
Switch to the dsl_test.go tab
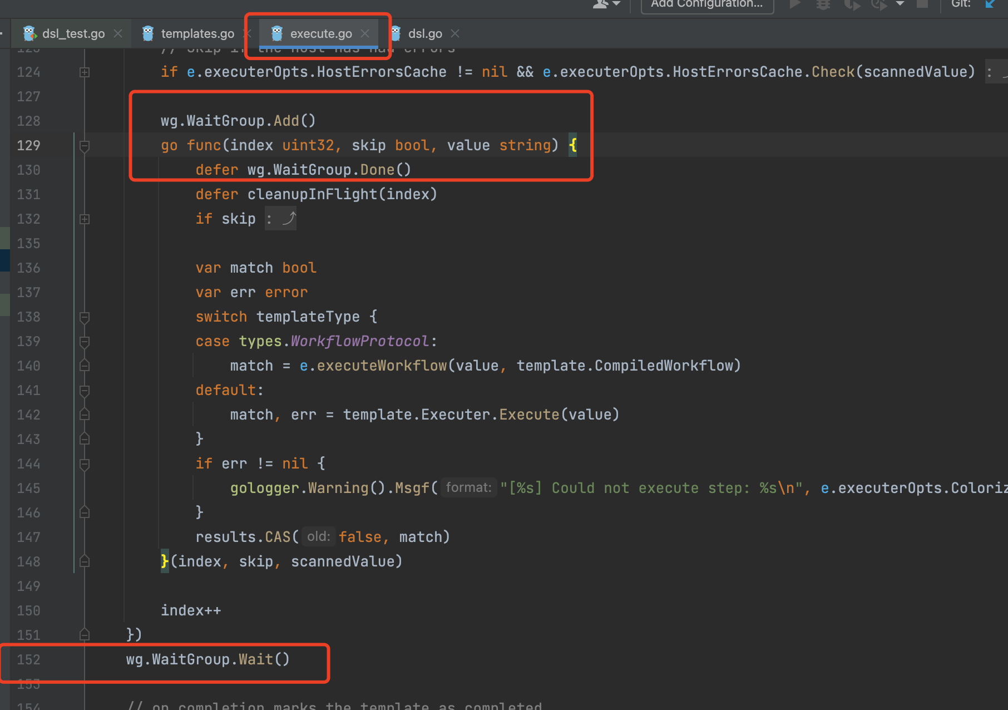72,33
